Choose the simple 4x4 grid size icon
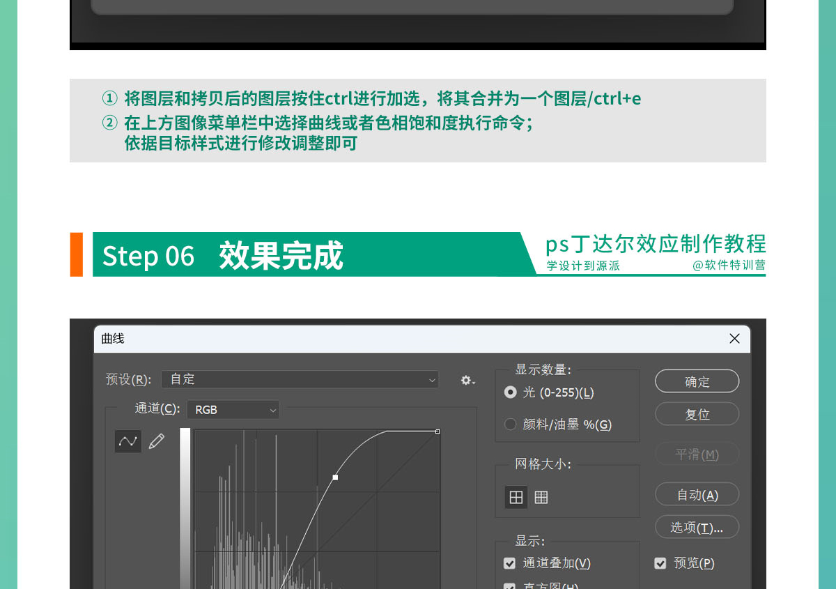This screenshot has width=836, height=589. coord(516,497)
